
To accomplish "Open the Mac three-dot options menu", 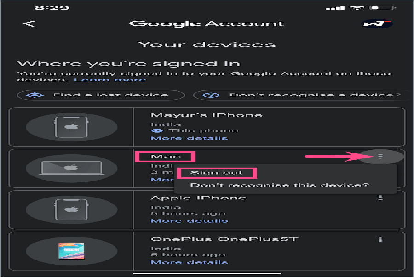I will point(380,156).
